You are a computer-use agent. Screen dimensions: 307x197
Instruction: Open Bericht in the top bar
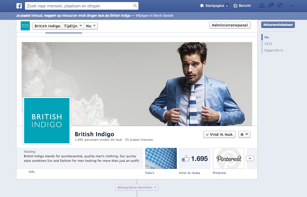242,6
